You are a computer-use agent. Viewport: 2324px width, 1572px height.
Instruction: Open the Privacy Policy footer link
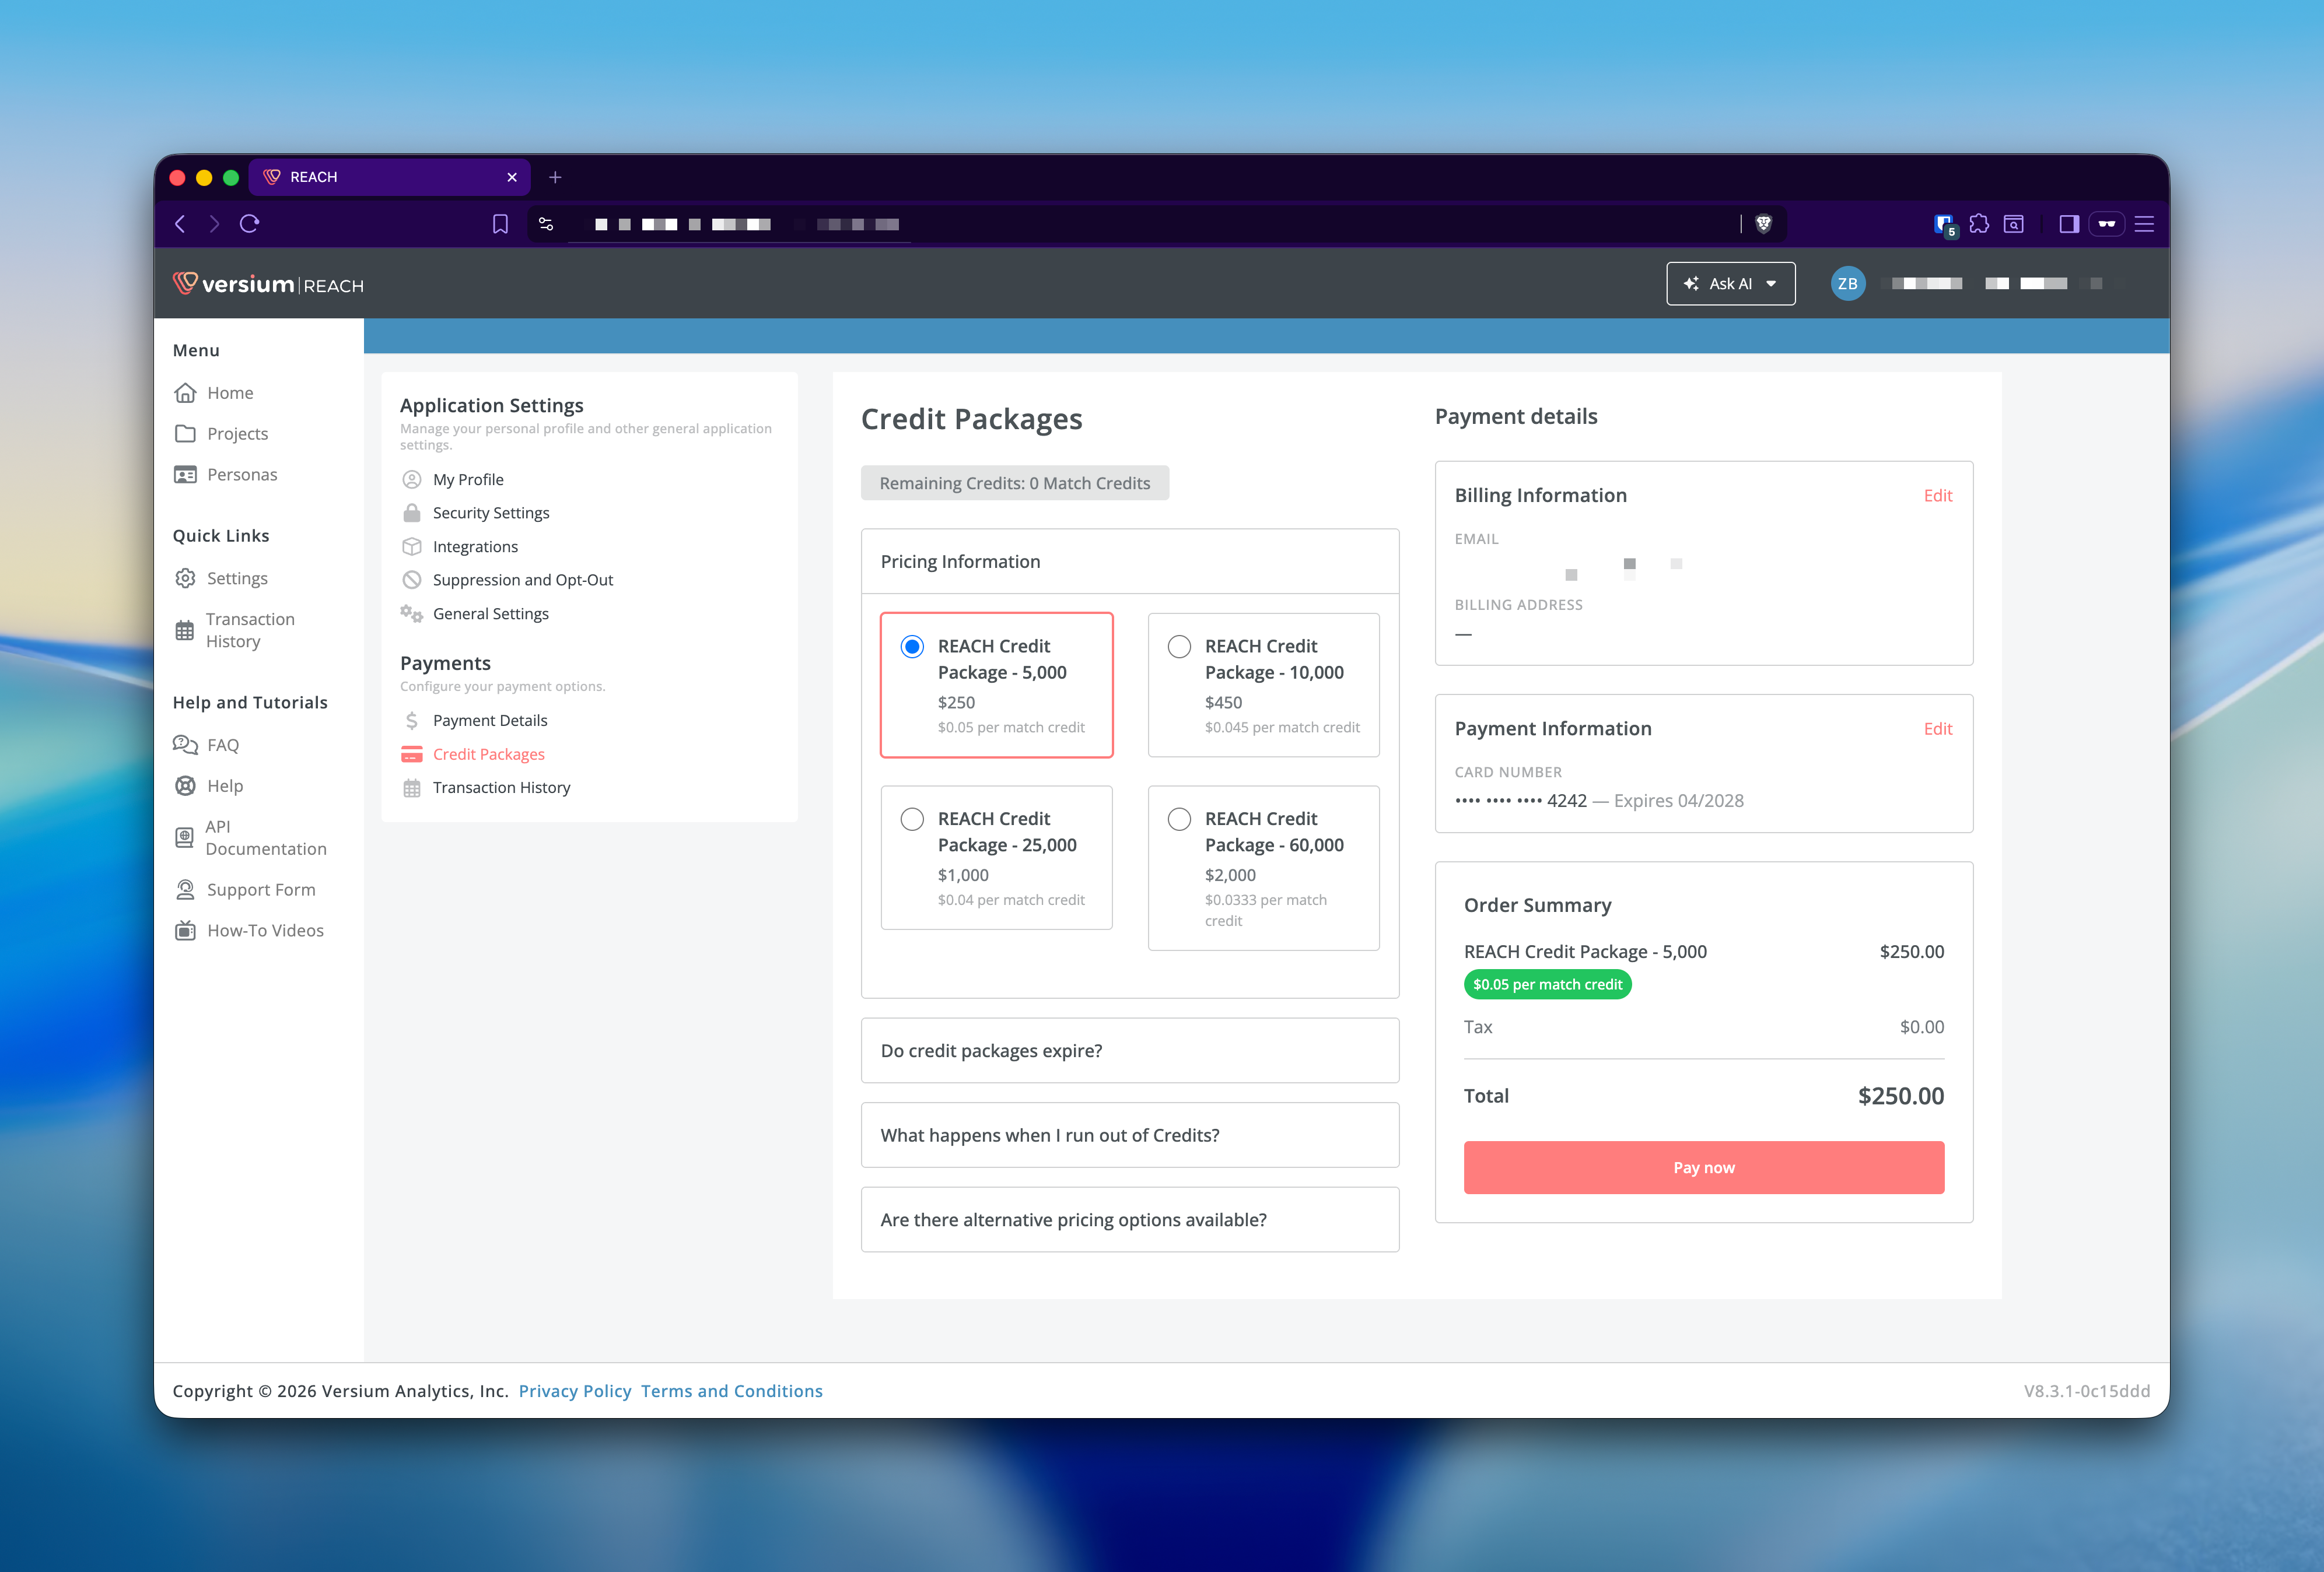(575, 1391)
